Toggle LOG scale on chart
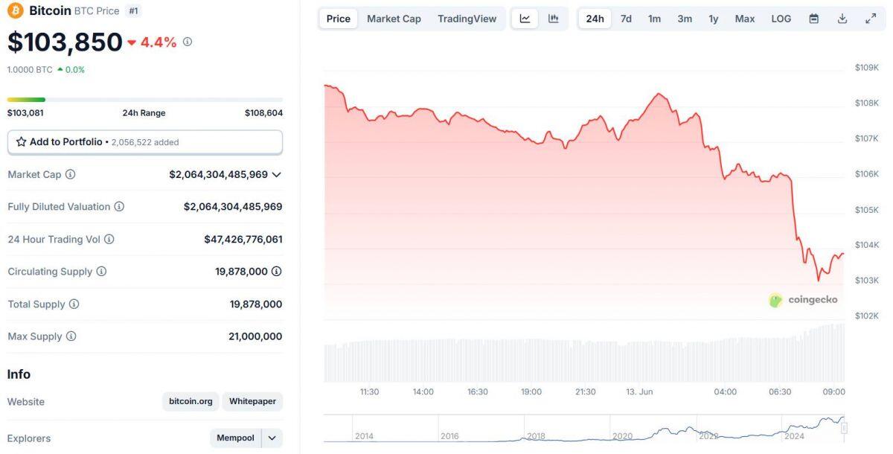Screen dimensions: 893x454 (x=781, y=19)
